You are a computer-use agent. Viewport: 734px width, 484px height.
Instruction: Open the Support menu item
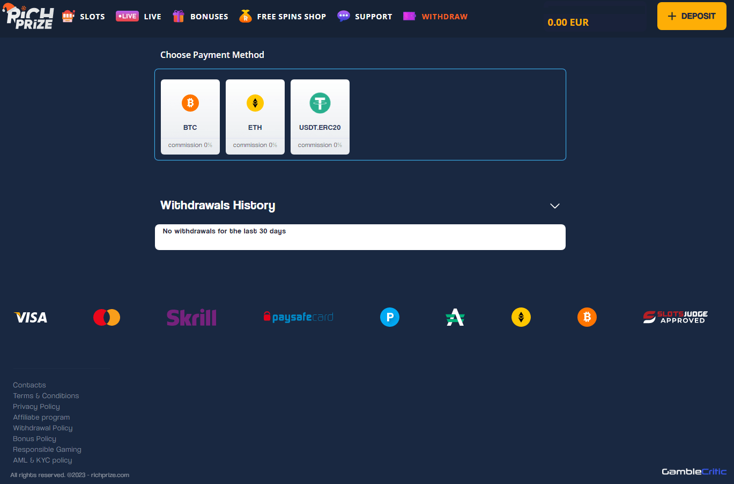pyautogui.click(x=373, y=17)
